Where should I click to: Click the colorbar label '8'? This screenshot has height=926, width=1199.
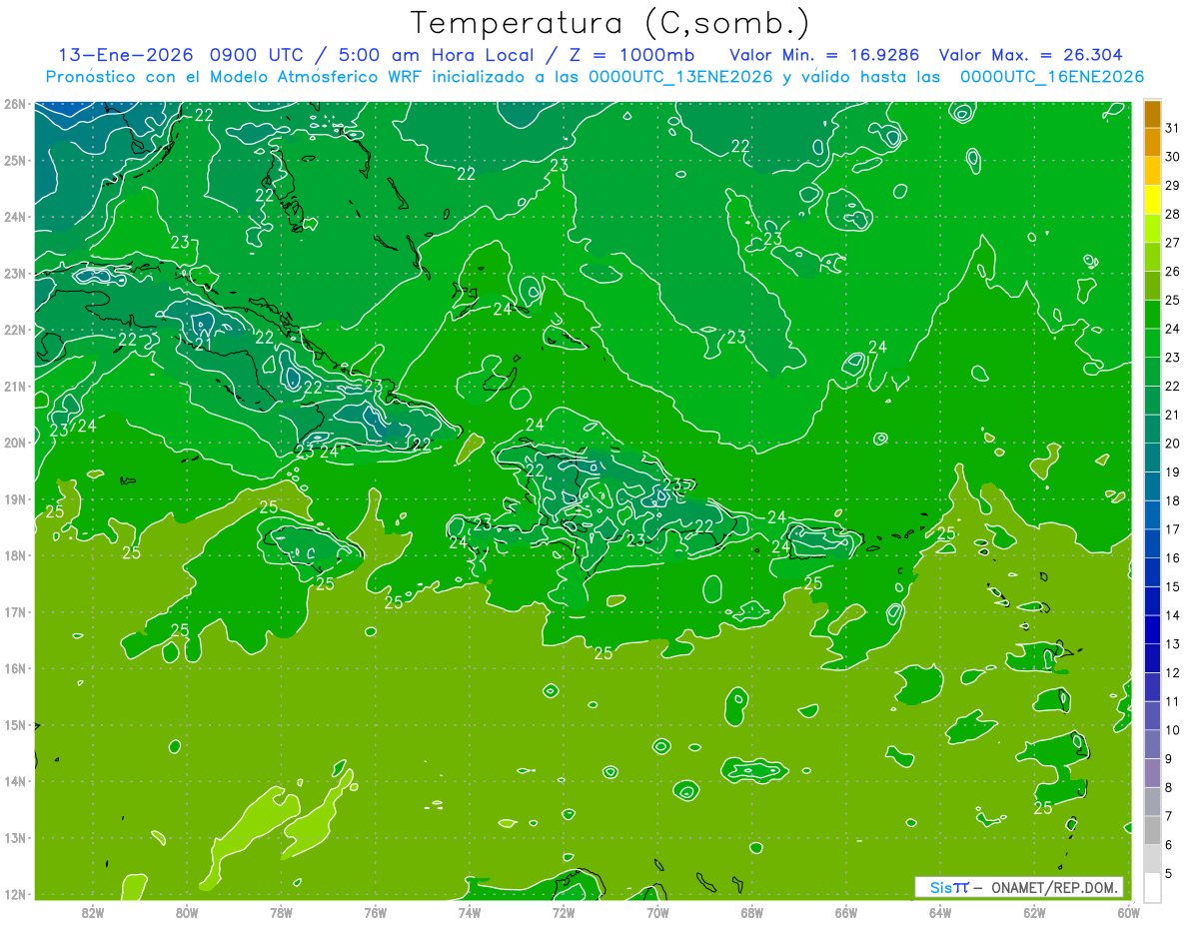click(1169, 787)
